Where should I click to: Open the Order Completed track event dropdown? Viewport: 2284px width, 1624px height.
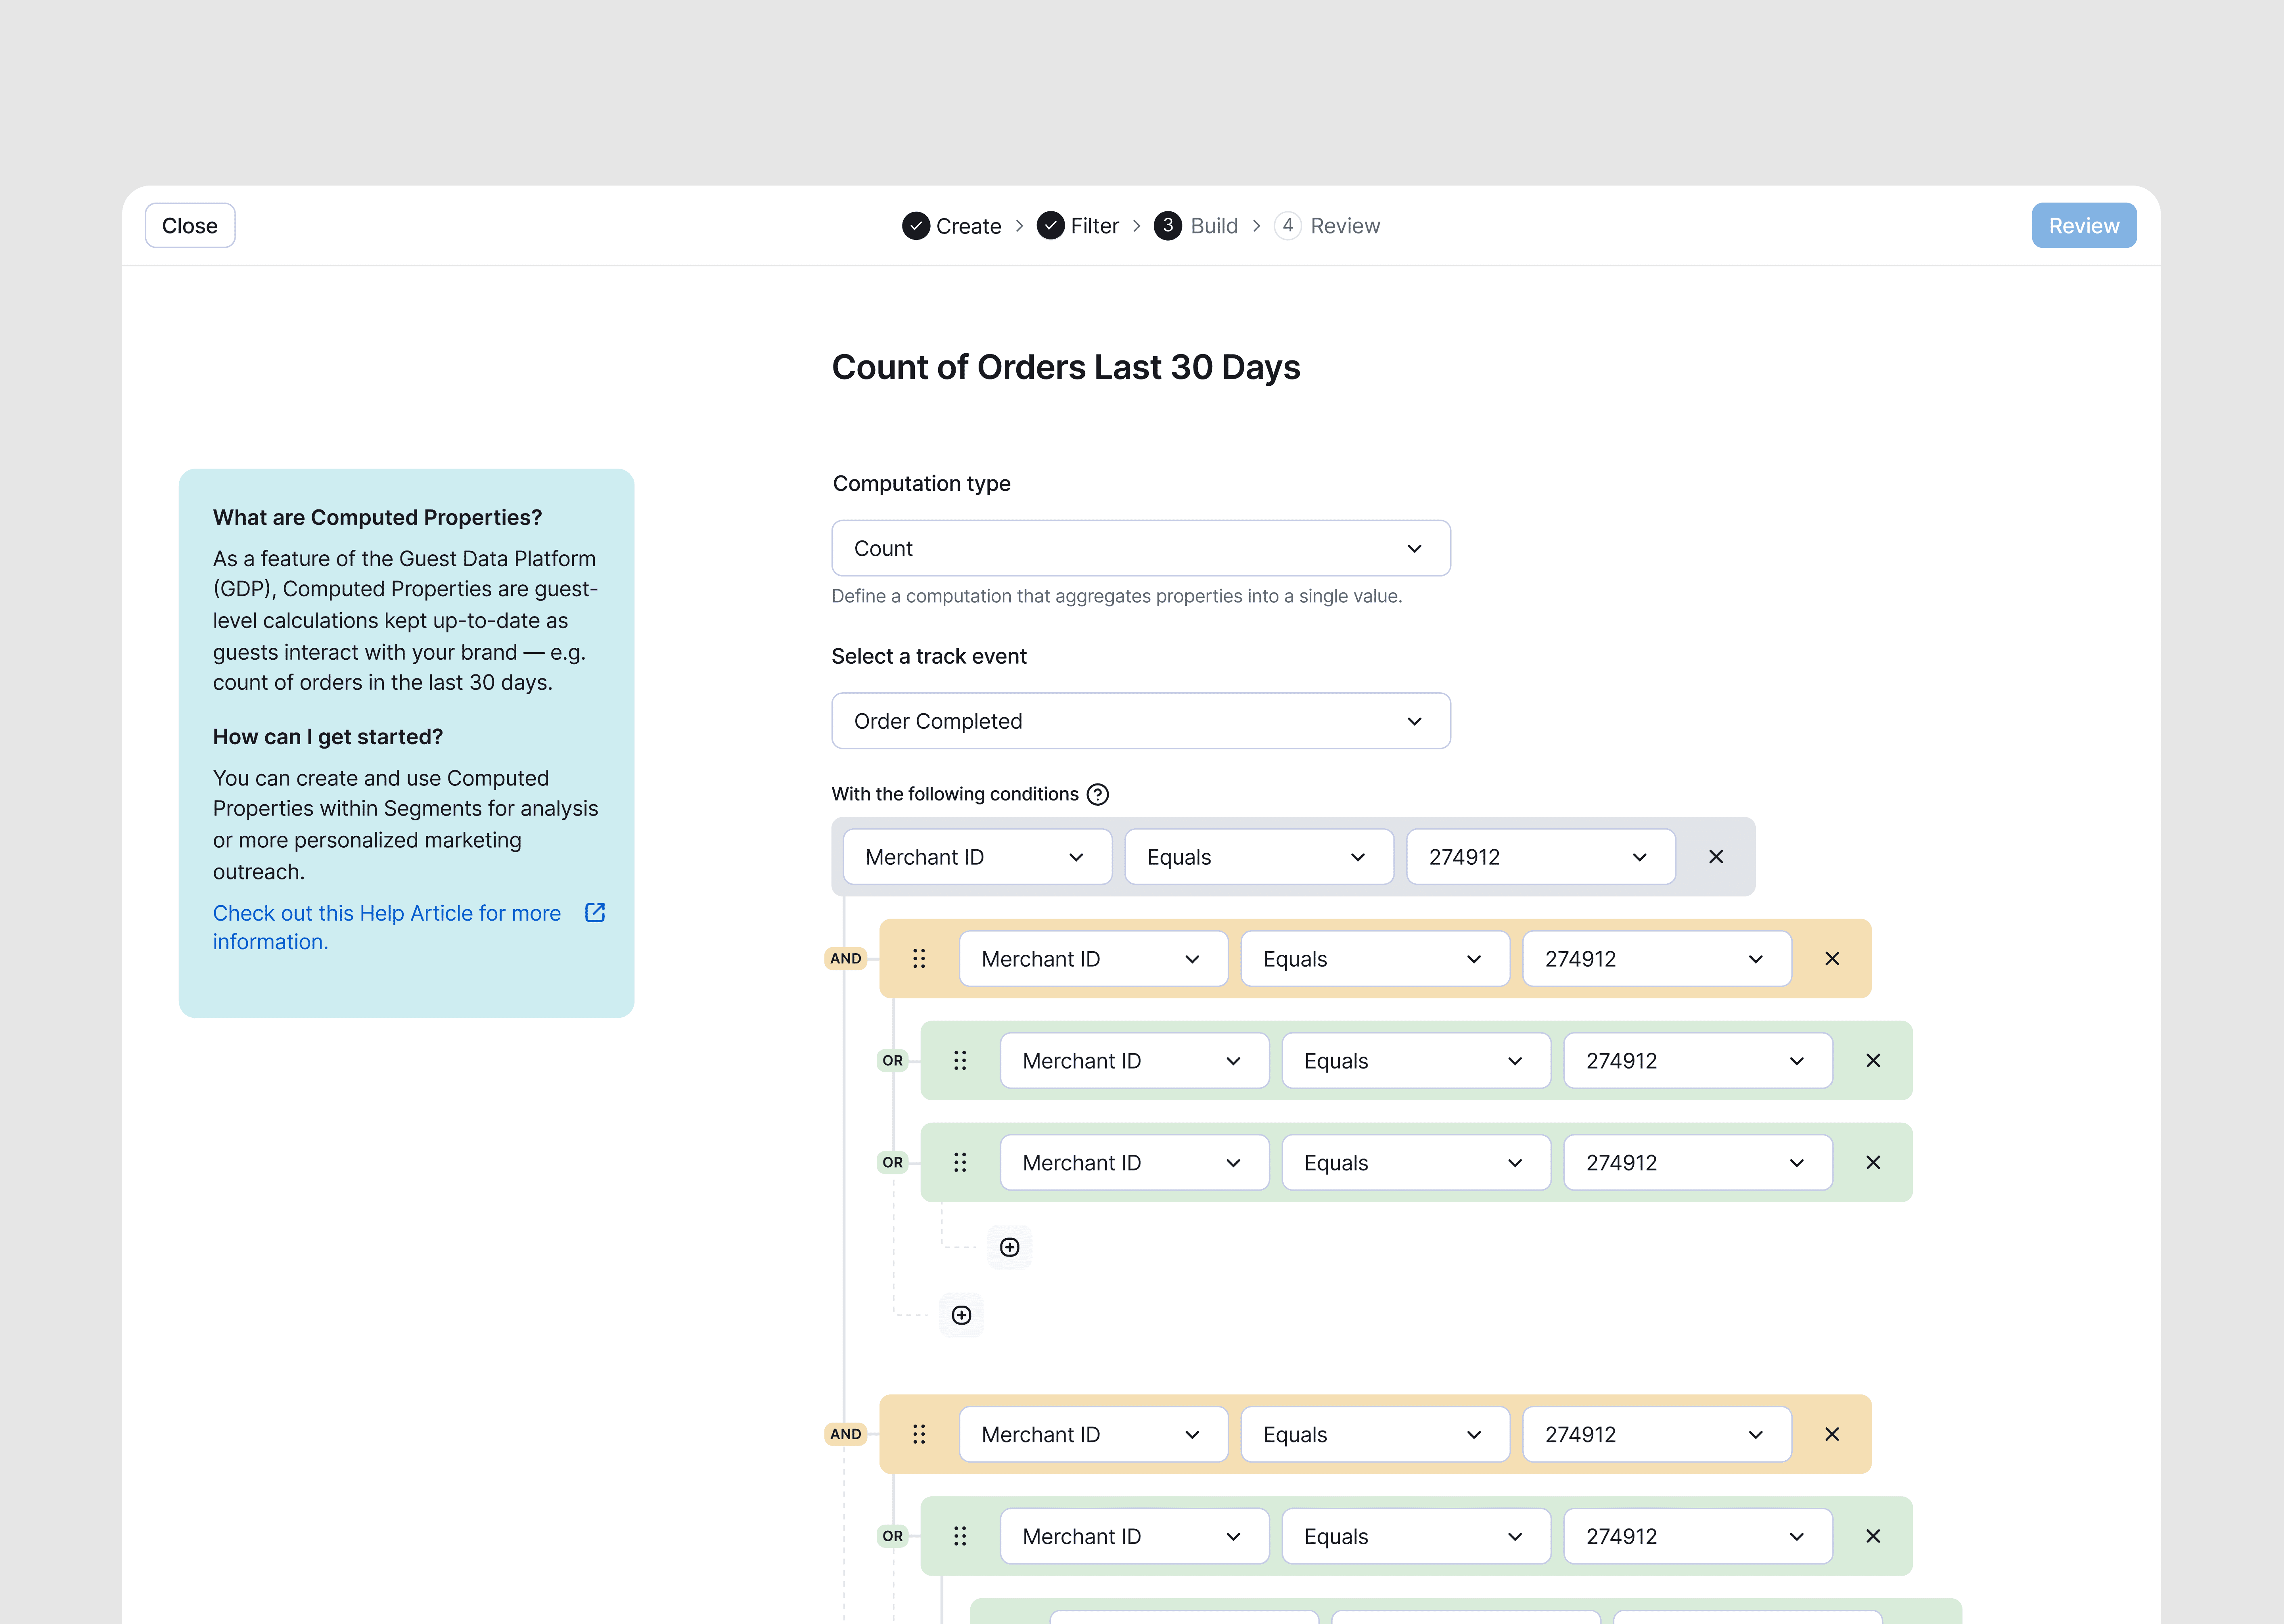[1140, 721]
